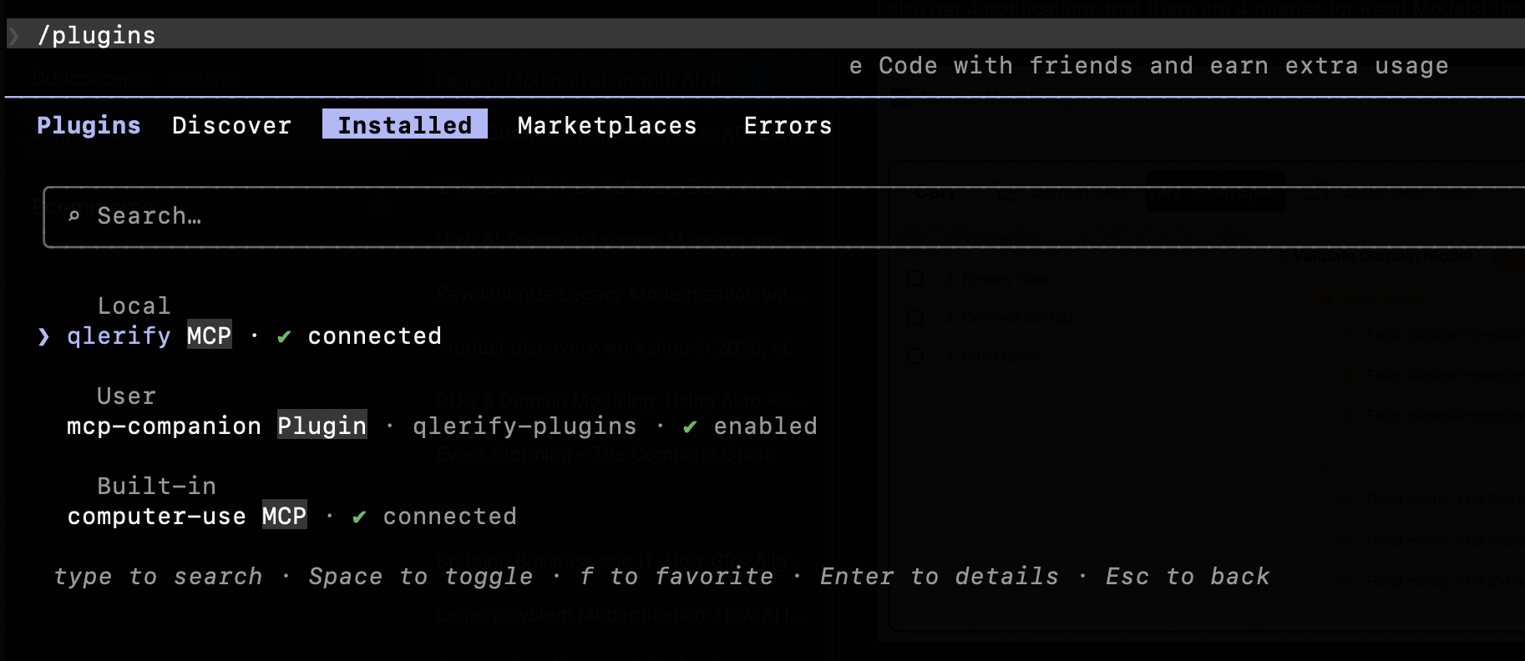The width and height of the screenshot is (1525, 661).
Task: Click the green checkmark before enabled
Action: tap(690, 426)
